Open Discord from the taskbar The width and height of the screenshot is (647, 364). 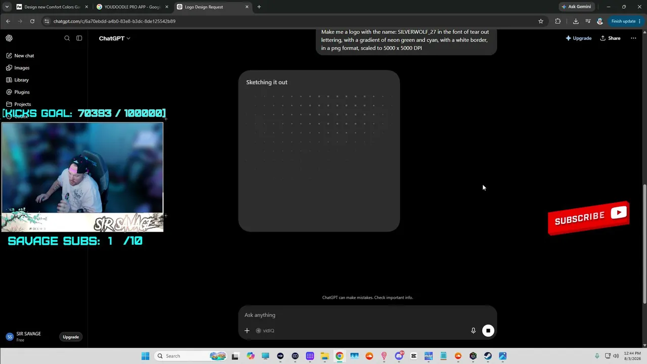[x=399, y=356]
